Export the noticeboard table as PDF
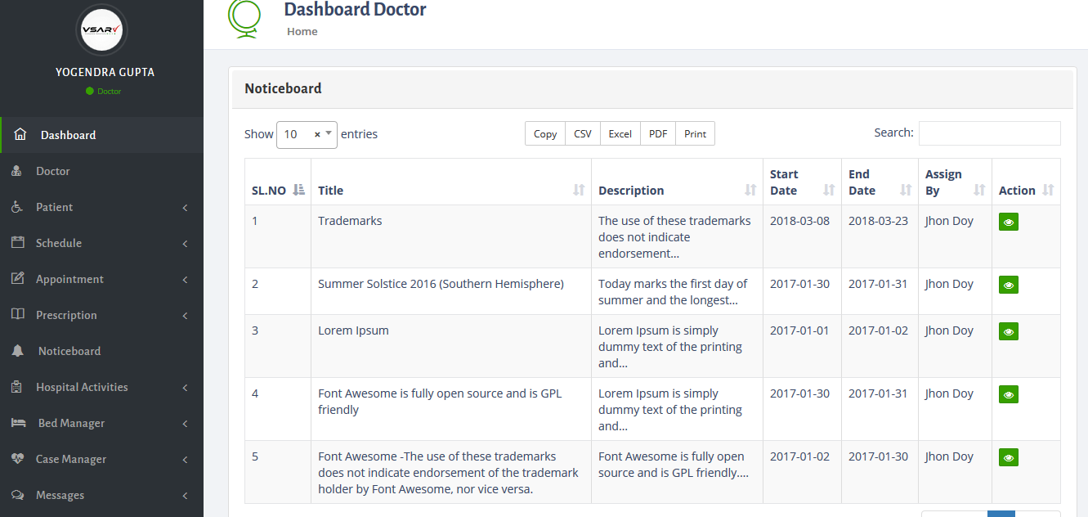The height and width of the screenshot is (517, 1088). [x=657, y=133]
